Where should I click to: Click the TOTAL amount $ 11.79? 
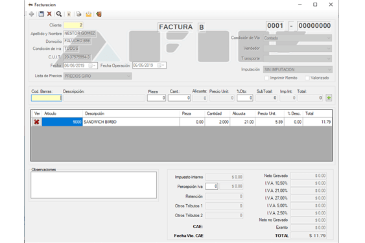pos(309,236)
